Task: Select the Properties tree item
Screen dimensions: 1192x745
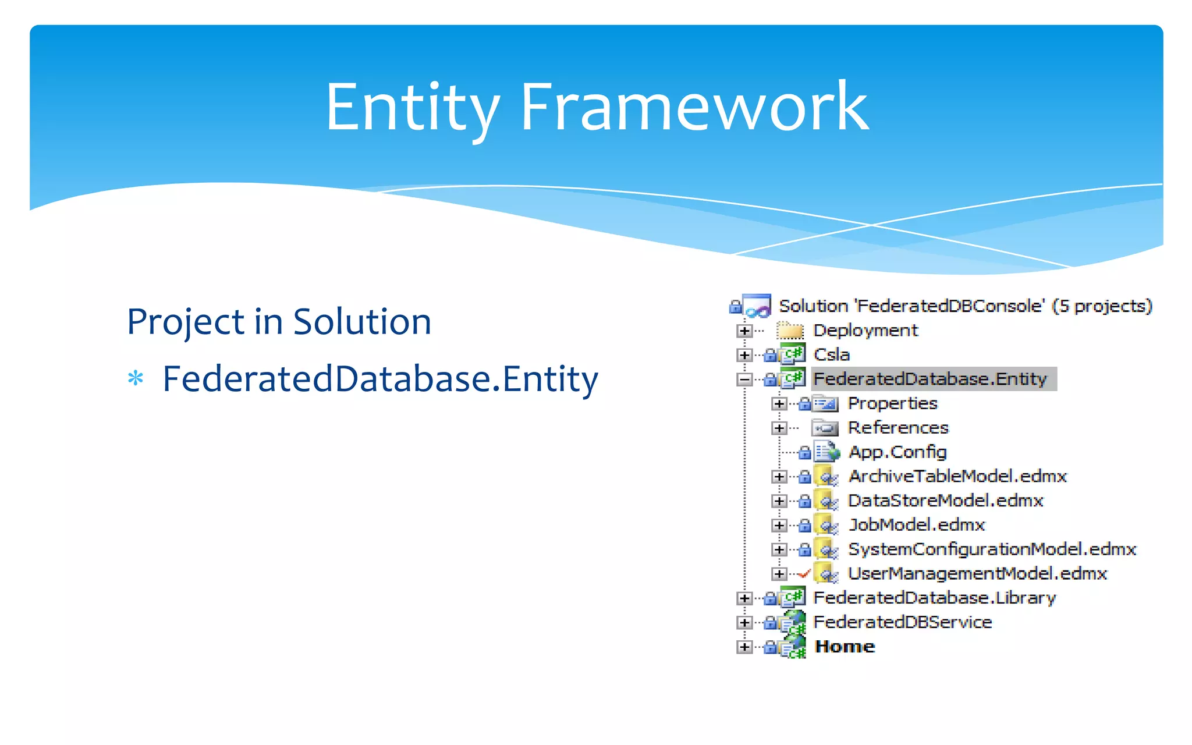Action: [x=893, y=403]
